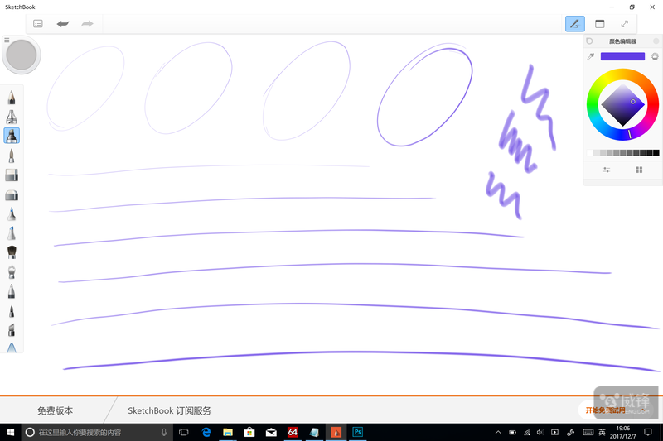
Task: Open the menu list icon in toolbar
Action: pos(38,24)
